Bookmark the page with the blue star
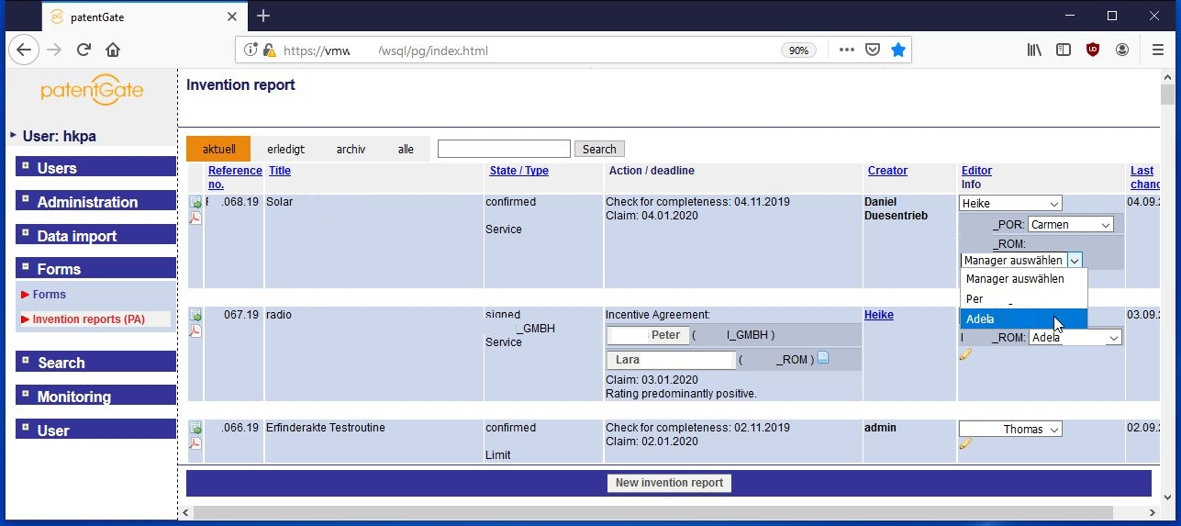The image size is (1181, 526). 898,50
